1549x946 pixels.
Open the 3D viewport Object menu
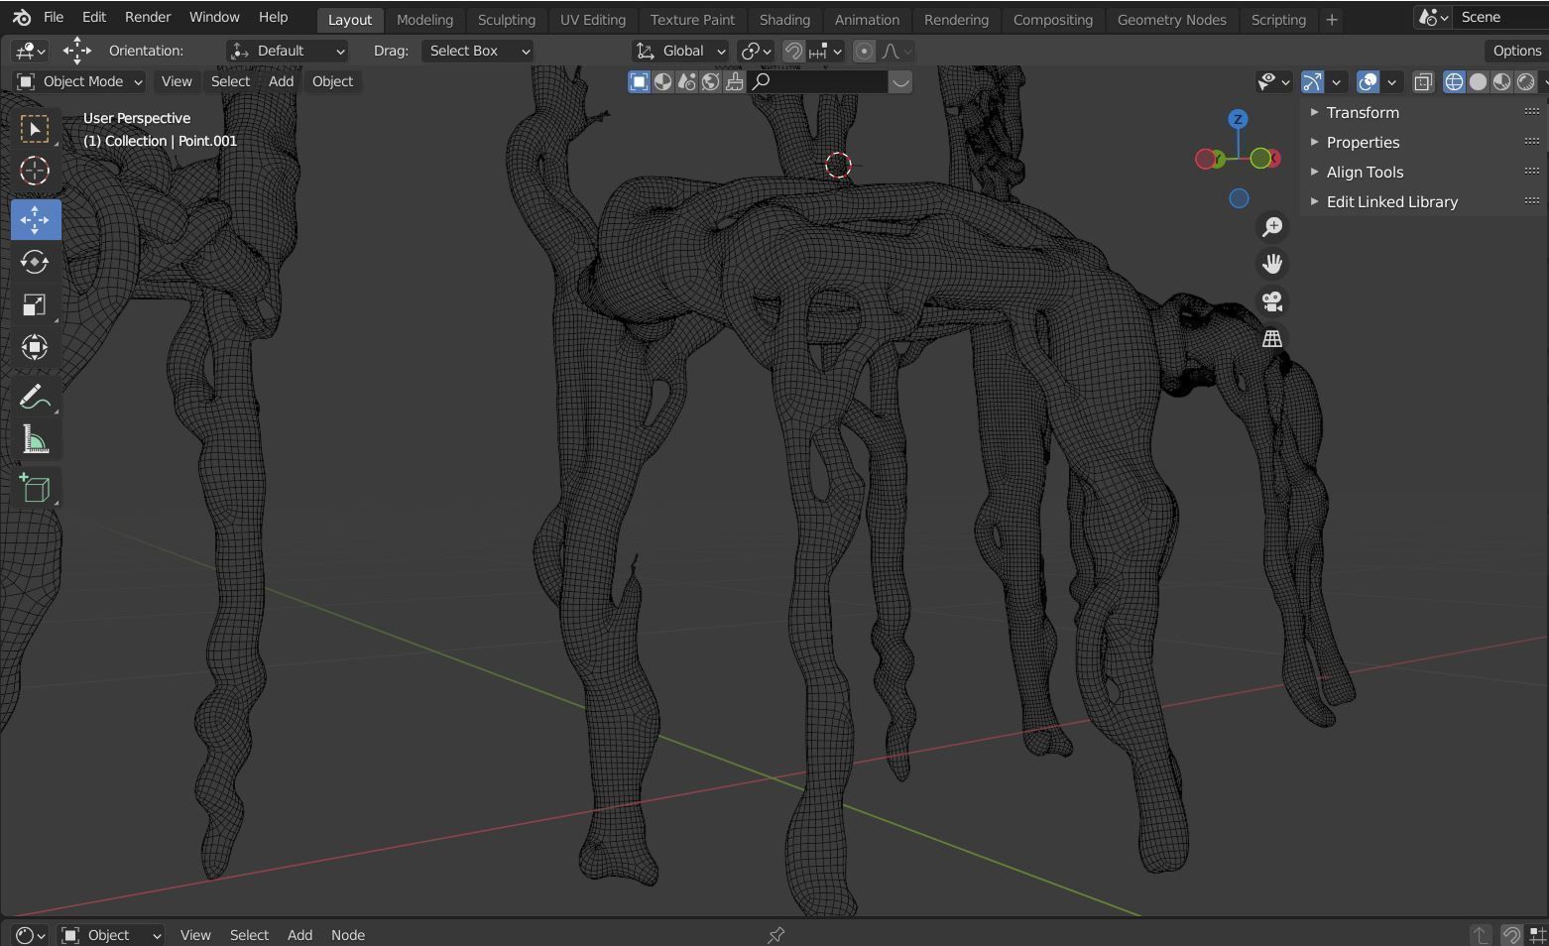(332, 82)
